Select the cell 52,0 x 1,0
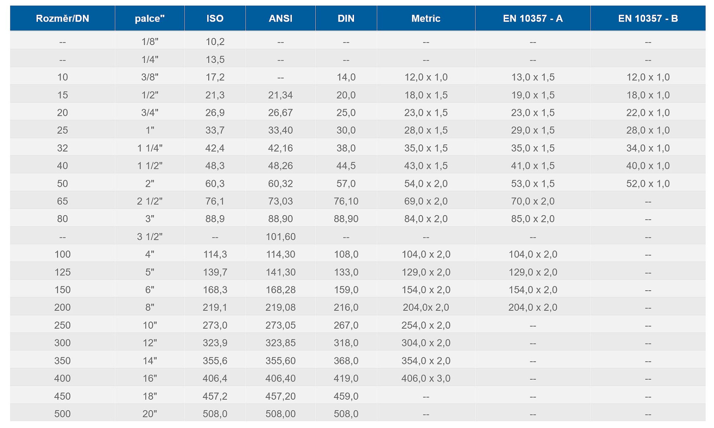This screenshot has width=714, height=428. 648,183
